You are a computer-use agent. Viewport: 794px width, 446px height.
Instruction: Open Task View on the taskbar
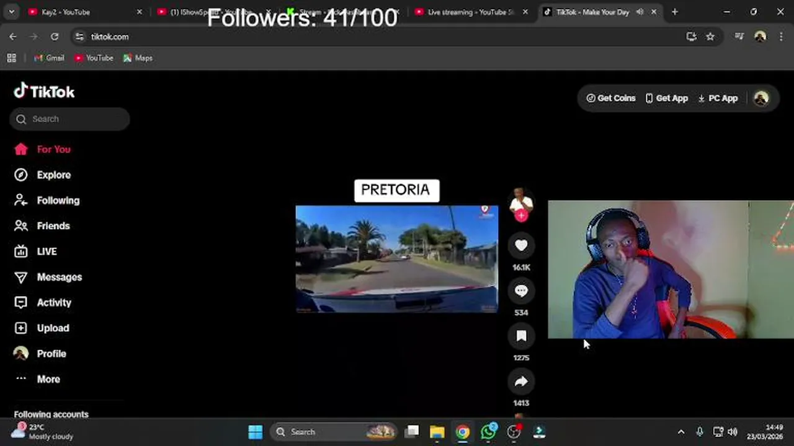click(412, 432)
